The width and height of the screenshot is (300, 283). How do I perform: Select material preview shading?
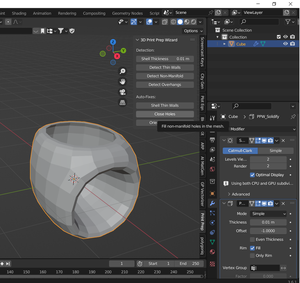(x=187, y=22)
